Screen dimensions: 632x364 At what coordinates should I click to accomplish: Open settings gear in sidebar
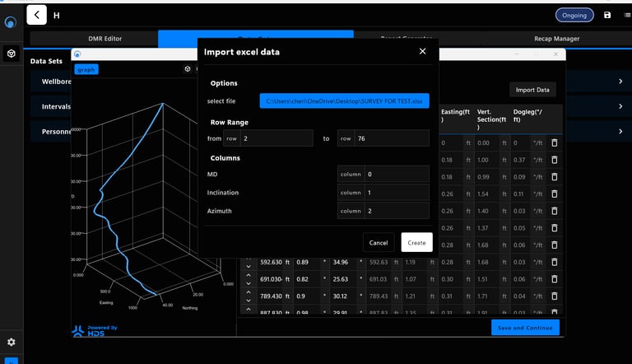12,342
